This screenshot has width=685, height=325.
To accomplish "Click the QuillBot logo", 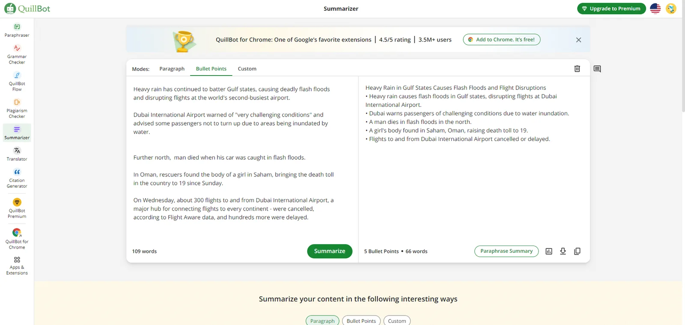I will coord(27,9).
